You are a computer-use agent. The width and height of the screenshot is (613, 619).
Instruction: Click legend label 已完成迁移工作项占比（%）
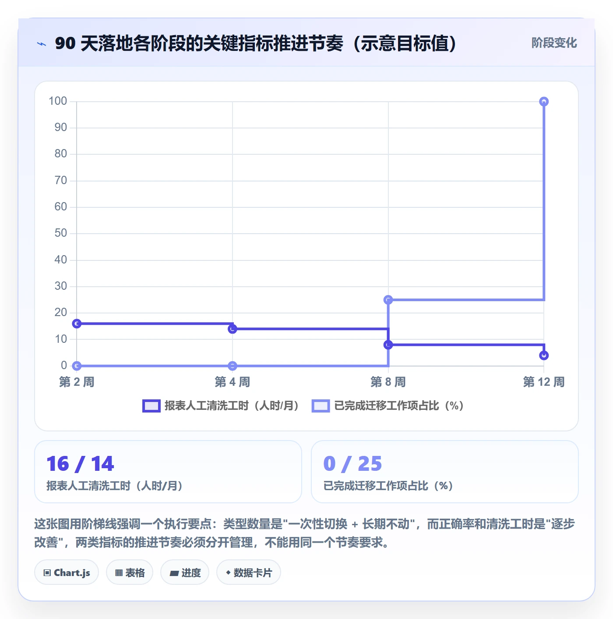click(x=398, y=406)
